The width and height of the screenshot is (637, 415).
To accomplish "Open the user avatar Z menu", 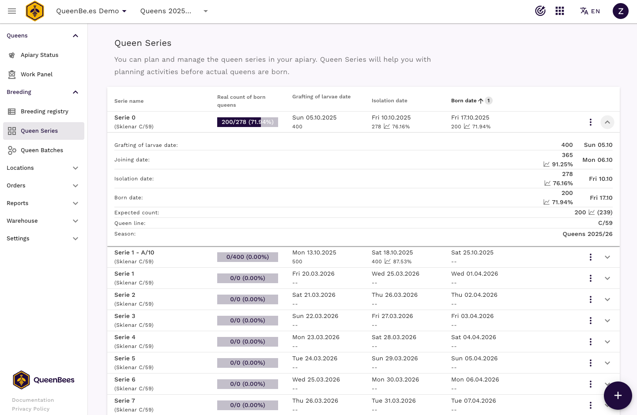I will pyautogui.click(x=620, y=11).
